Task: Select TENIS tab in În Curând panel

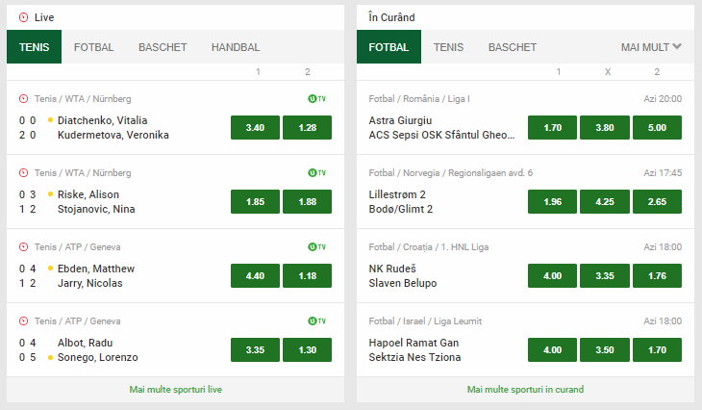Action: [x=448, y=46]
